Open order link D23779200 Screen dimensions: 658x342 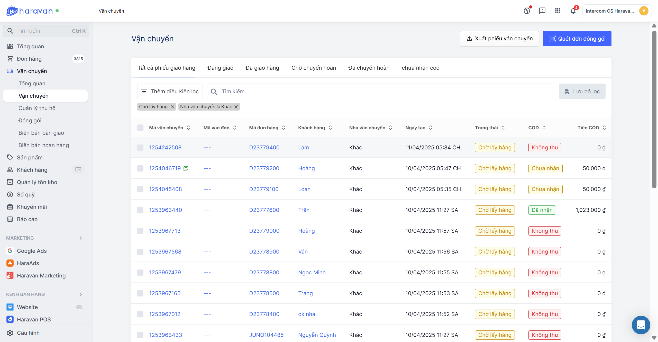[264, 168]
